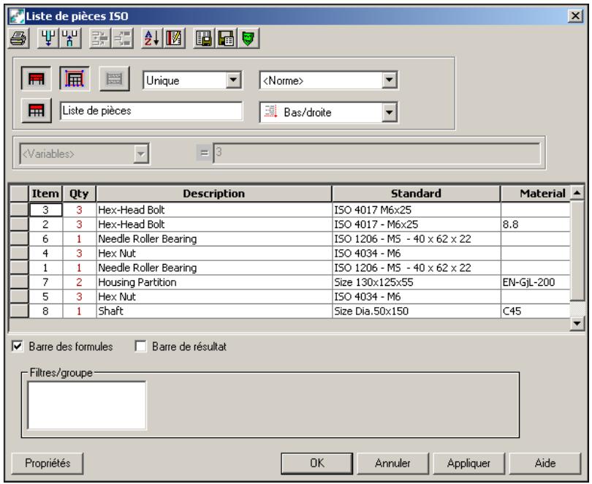Click the up arrow of the table scrollbar
Viewport: 592px width, 484px height.
coord(577,193)
